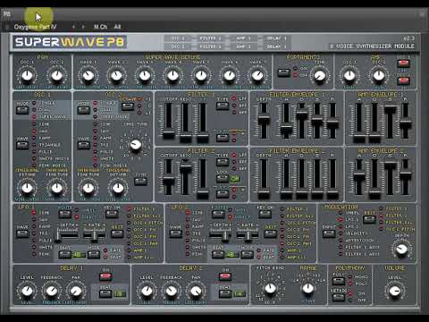
Task: Click the Filter 1 cutoff slider handle
Action: click(169, 135)
